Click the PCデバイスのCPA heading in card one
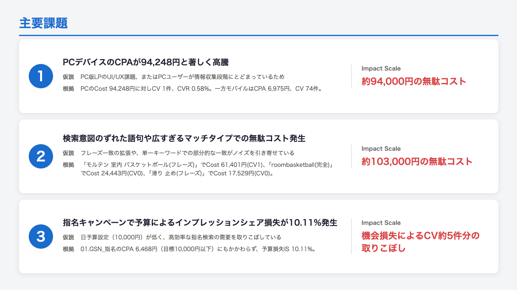This screenshot has height=290, width=517. tap(146, 62)
